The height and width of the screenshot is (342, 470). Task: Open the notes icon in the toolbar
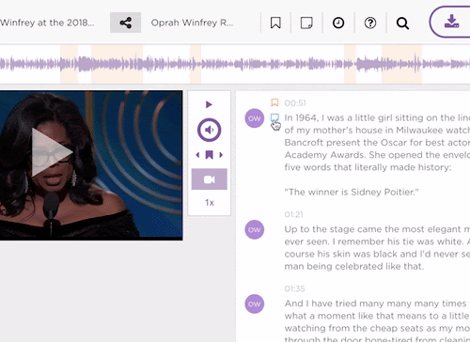click(x=306, y=23)
